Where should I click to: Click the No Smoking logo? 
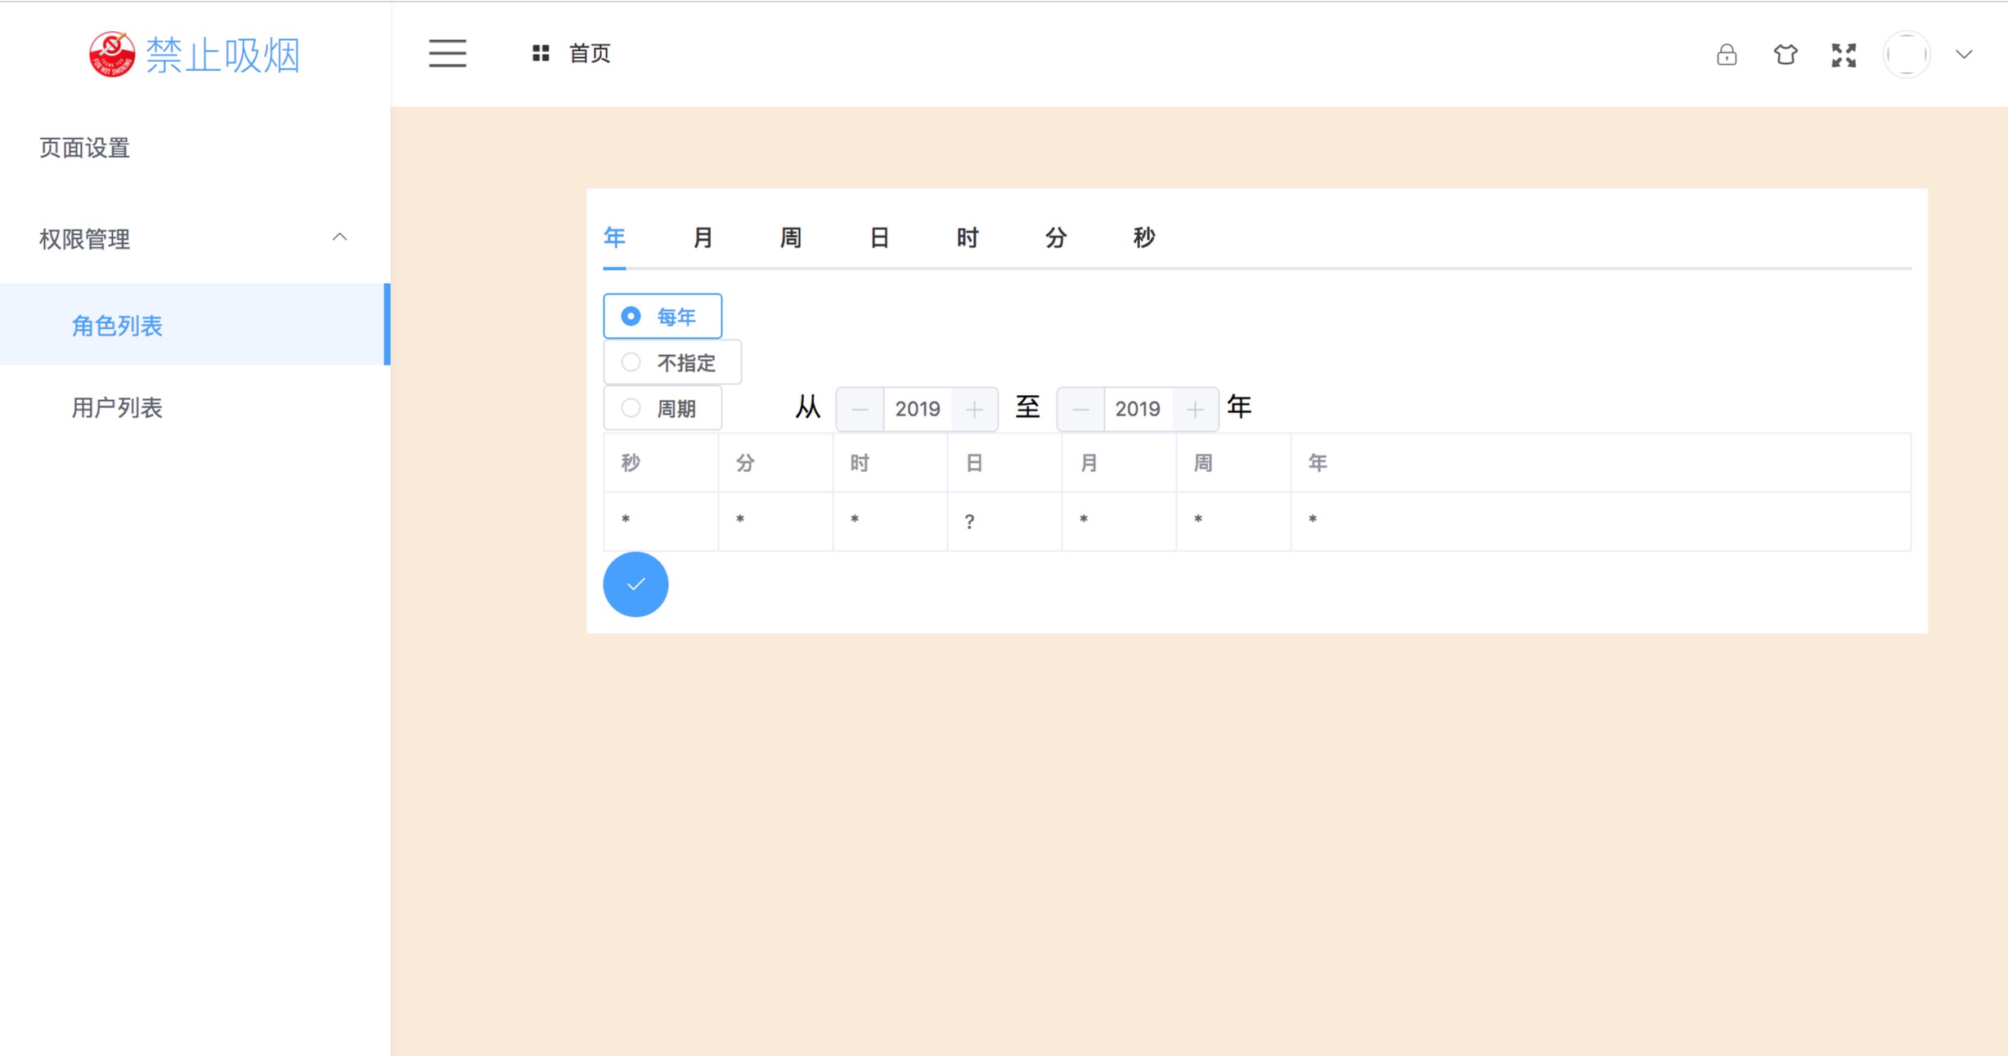click(112, 55)
